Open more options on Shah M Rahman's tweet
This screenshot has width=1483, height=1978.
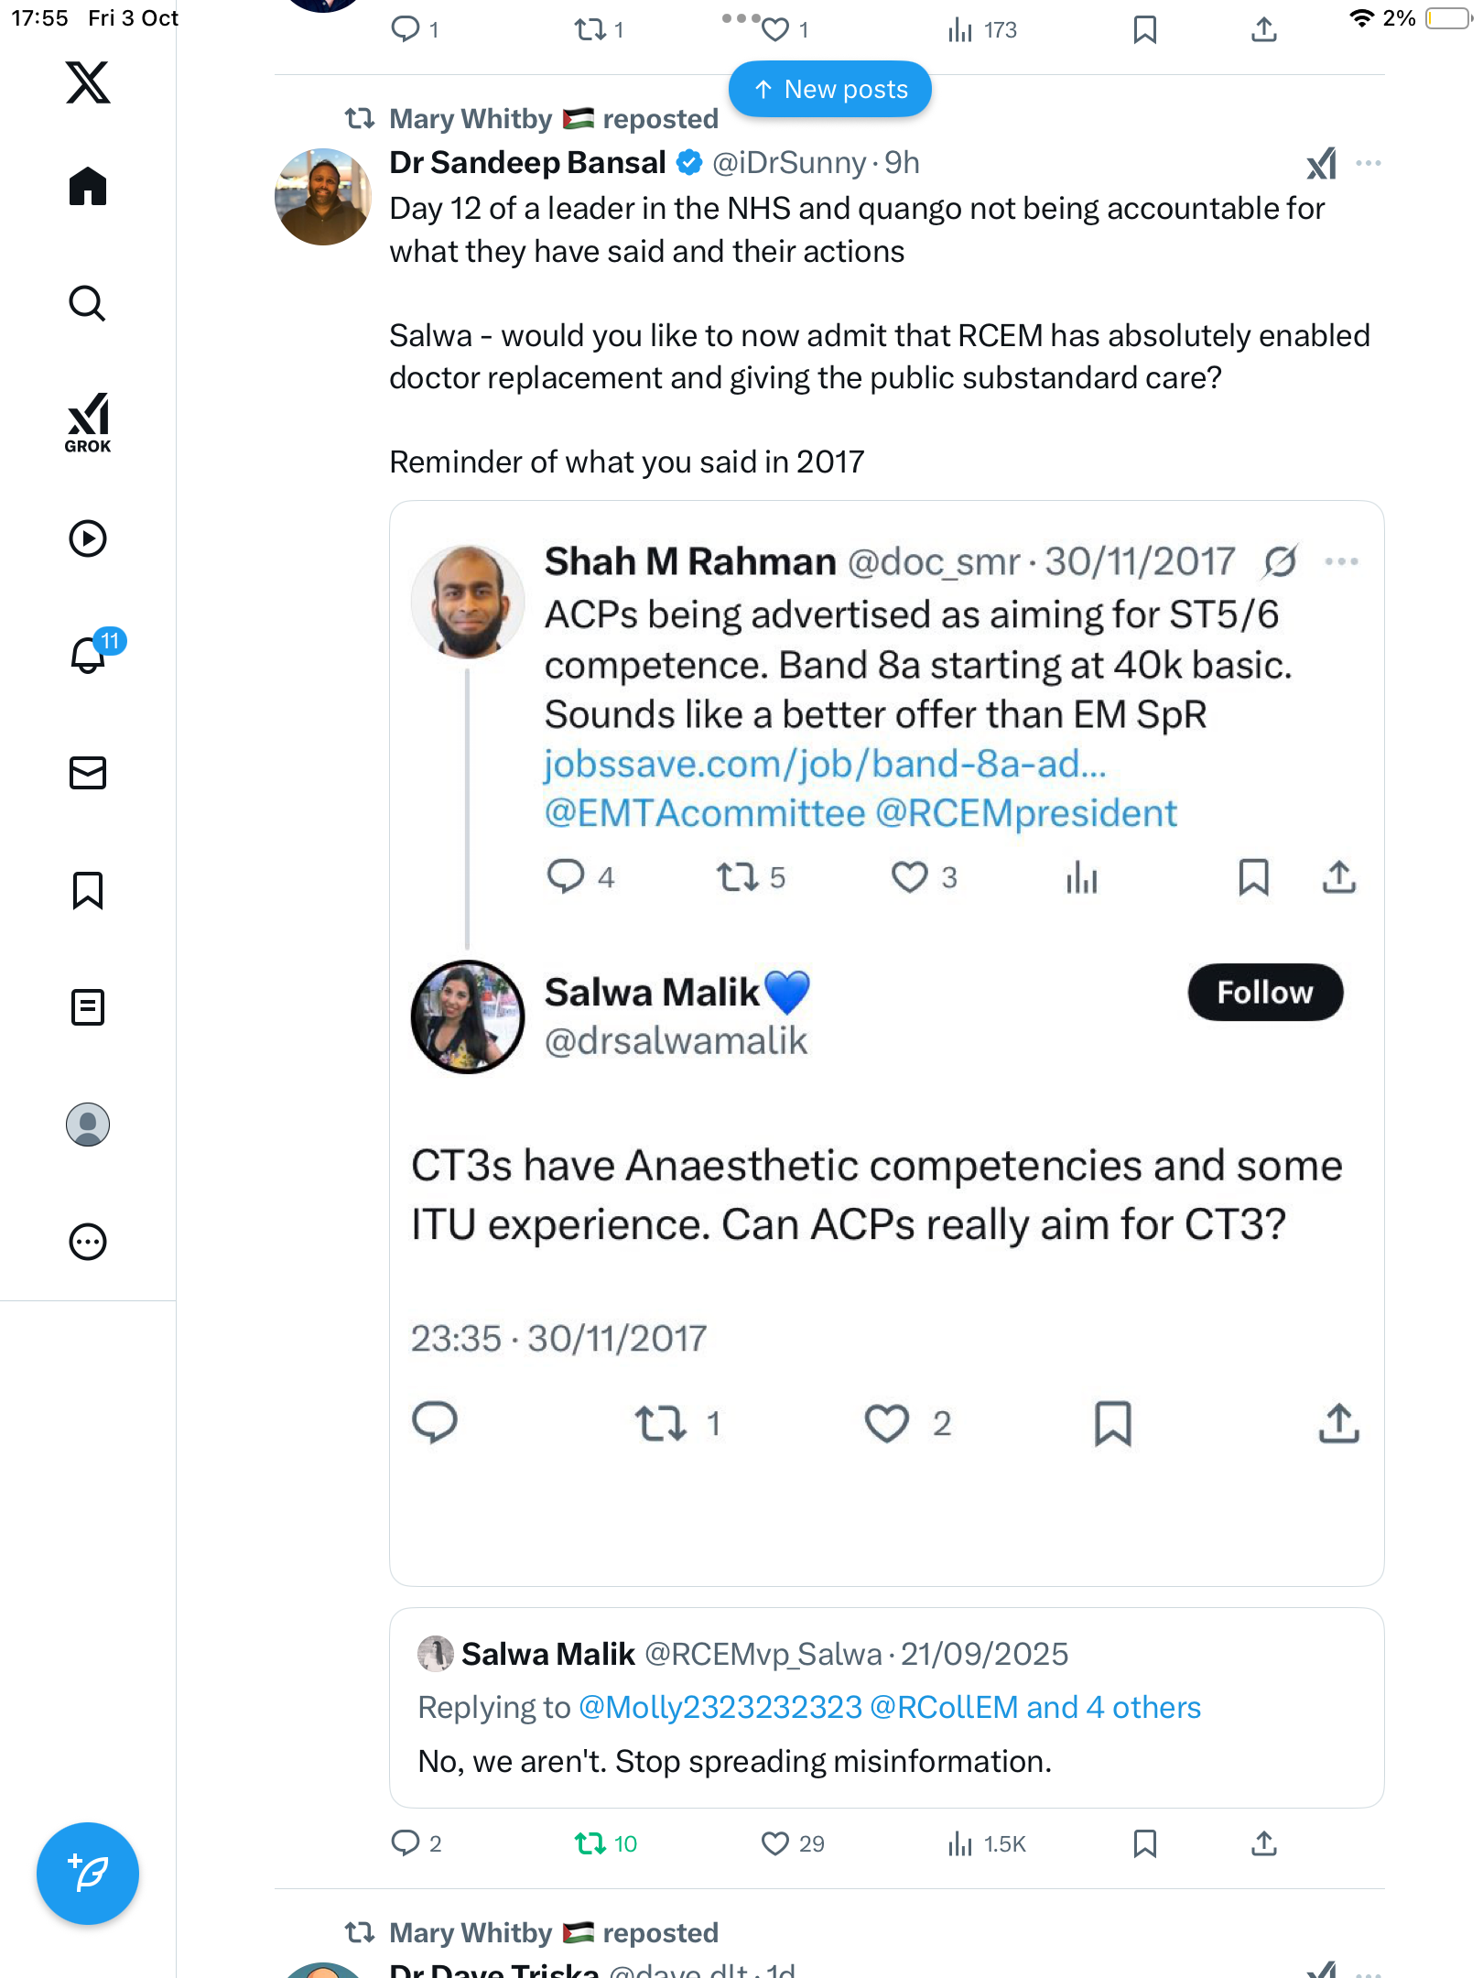point(1341,561)
